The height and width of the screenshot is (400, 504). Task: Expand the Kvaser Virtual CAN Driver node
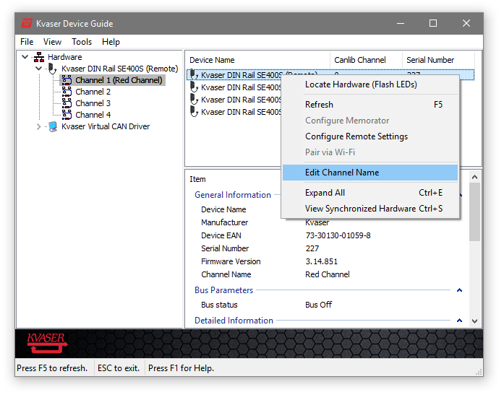38,126
